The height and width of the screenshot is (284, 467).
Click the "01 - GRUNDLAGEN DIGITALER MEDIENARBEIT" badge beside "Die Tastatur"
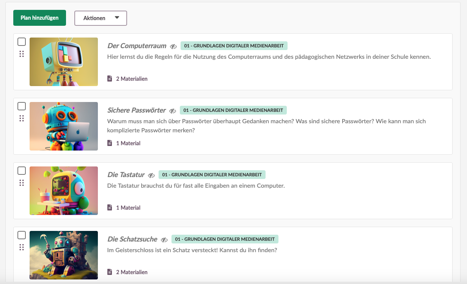tap(212, 174)
